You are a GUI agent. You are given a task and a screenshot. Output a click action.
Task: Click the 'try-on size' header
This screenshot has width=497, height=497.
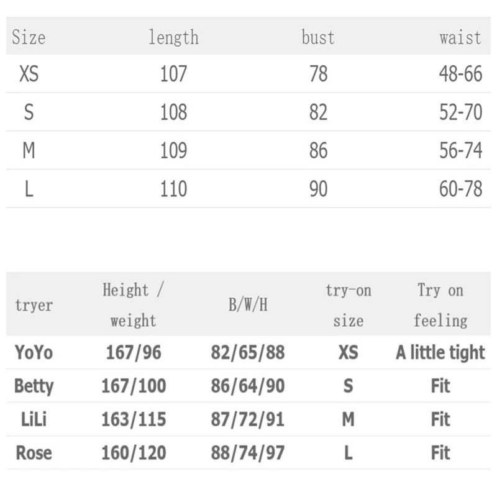click(348, 305)
